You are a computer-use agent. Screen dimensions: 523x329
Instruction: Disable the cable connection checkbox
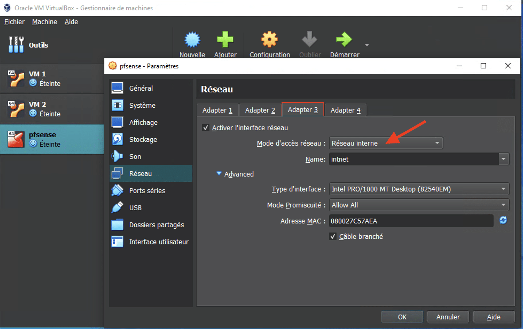(333, 236)
